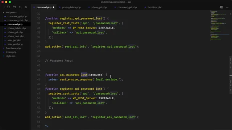Open comment_post.php in the file tree

click(x=18, y=20)
